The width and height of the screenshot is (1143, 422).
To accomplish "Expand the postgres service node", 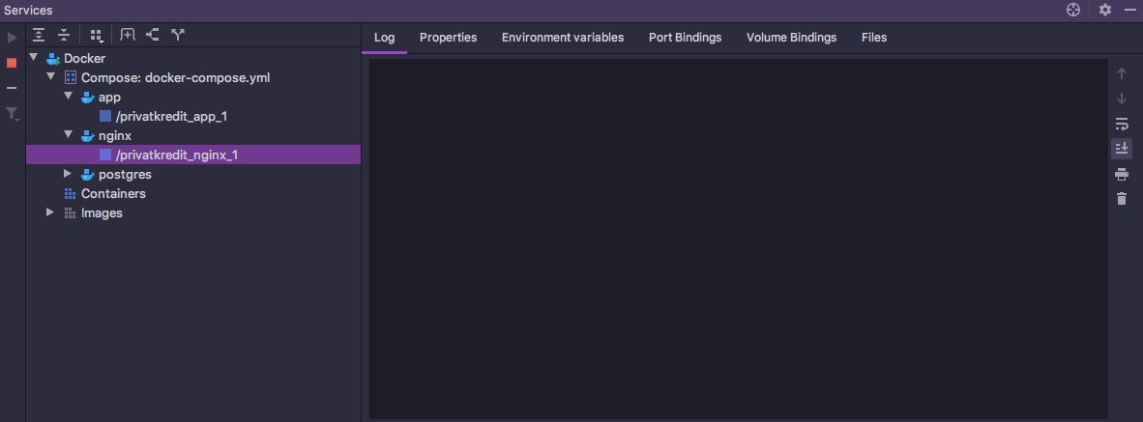I will (x=68, y=174).
